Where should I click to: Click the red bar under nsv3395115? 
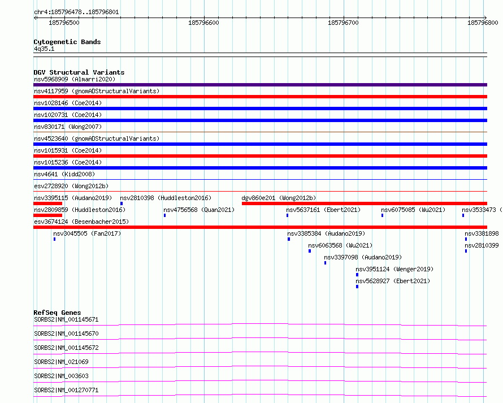48,203
